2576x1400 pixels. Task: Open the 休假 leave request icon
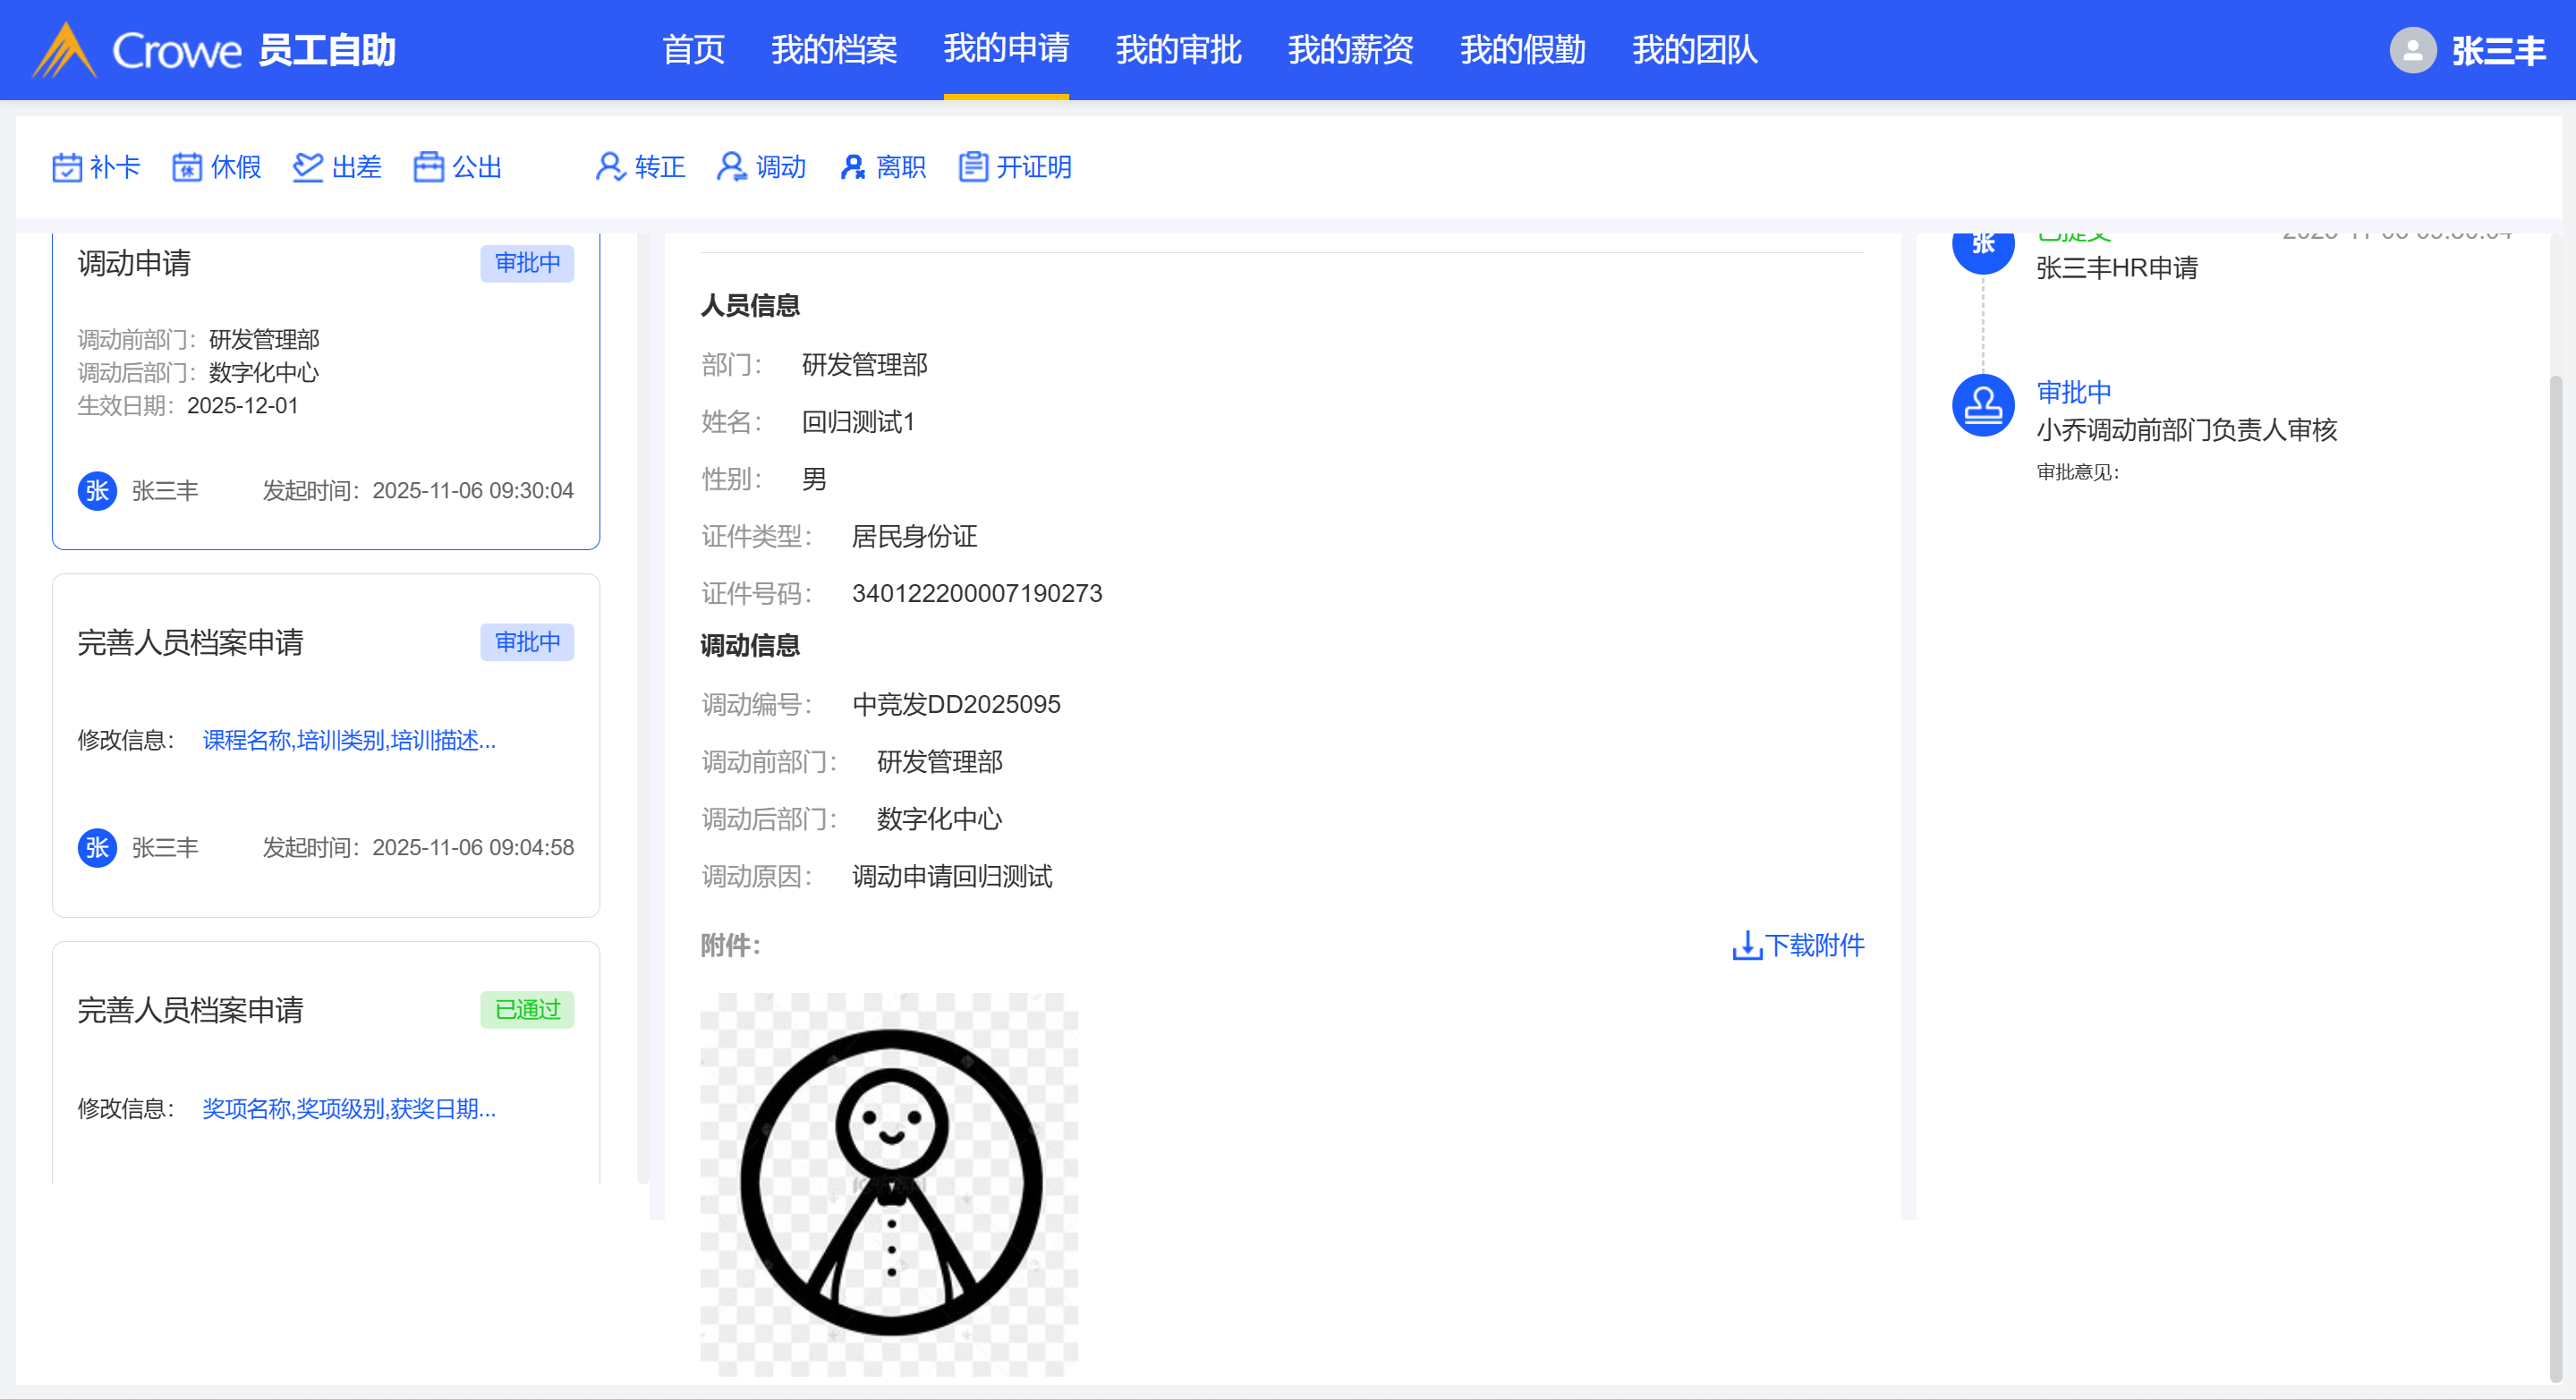click(187, 167)
